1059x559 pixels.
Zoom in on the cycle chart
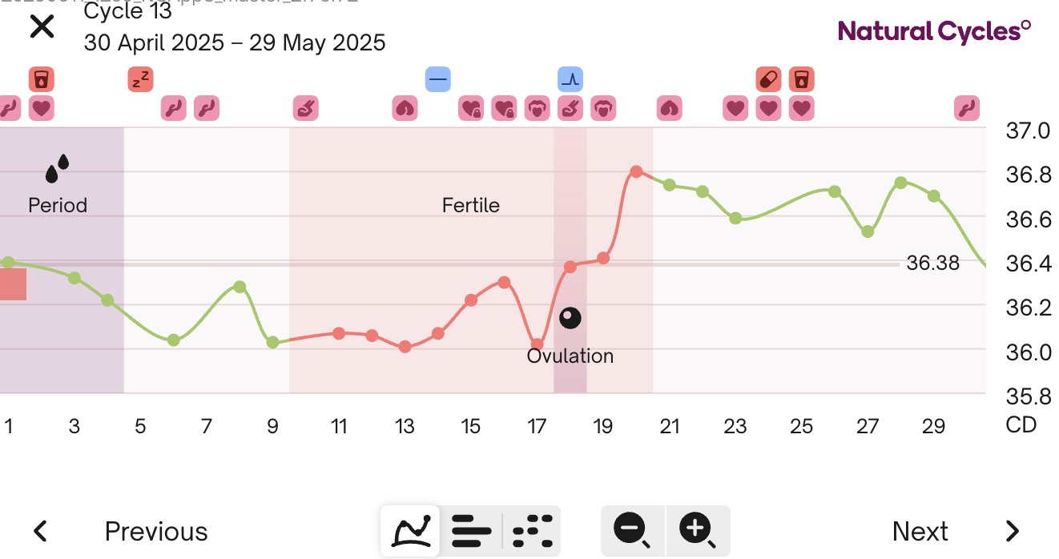point(697,530)
